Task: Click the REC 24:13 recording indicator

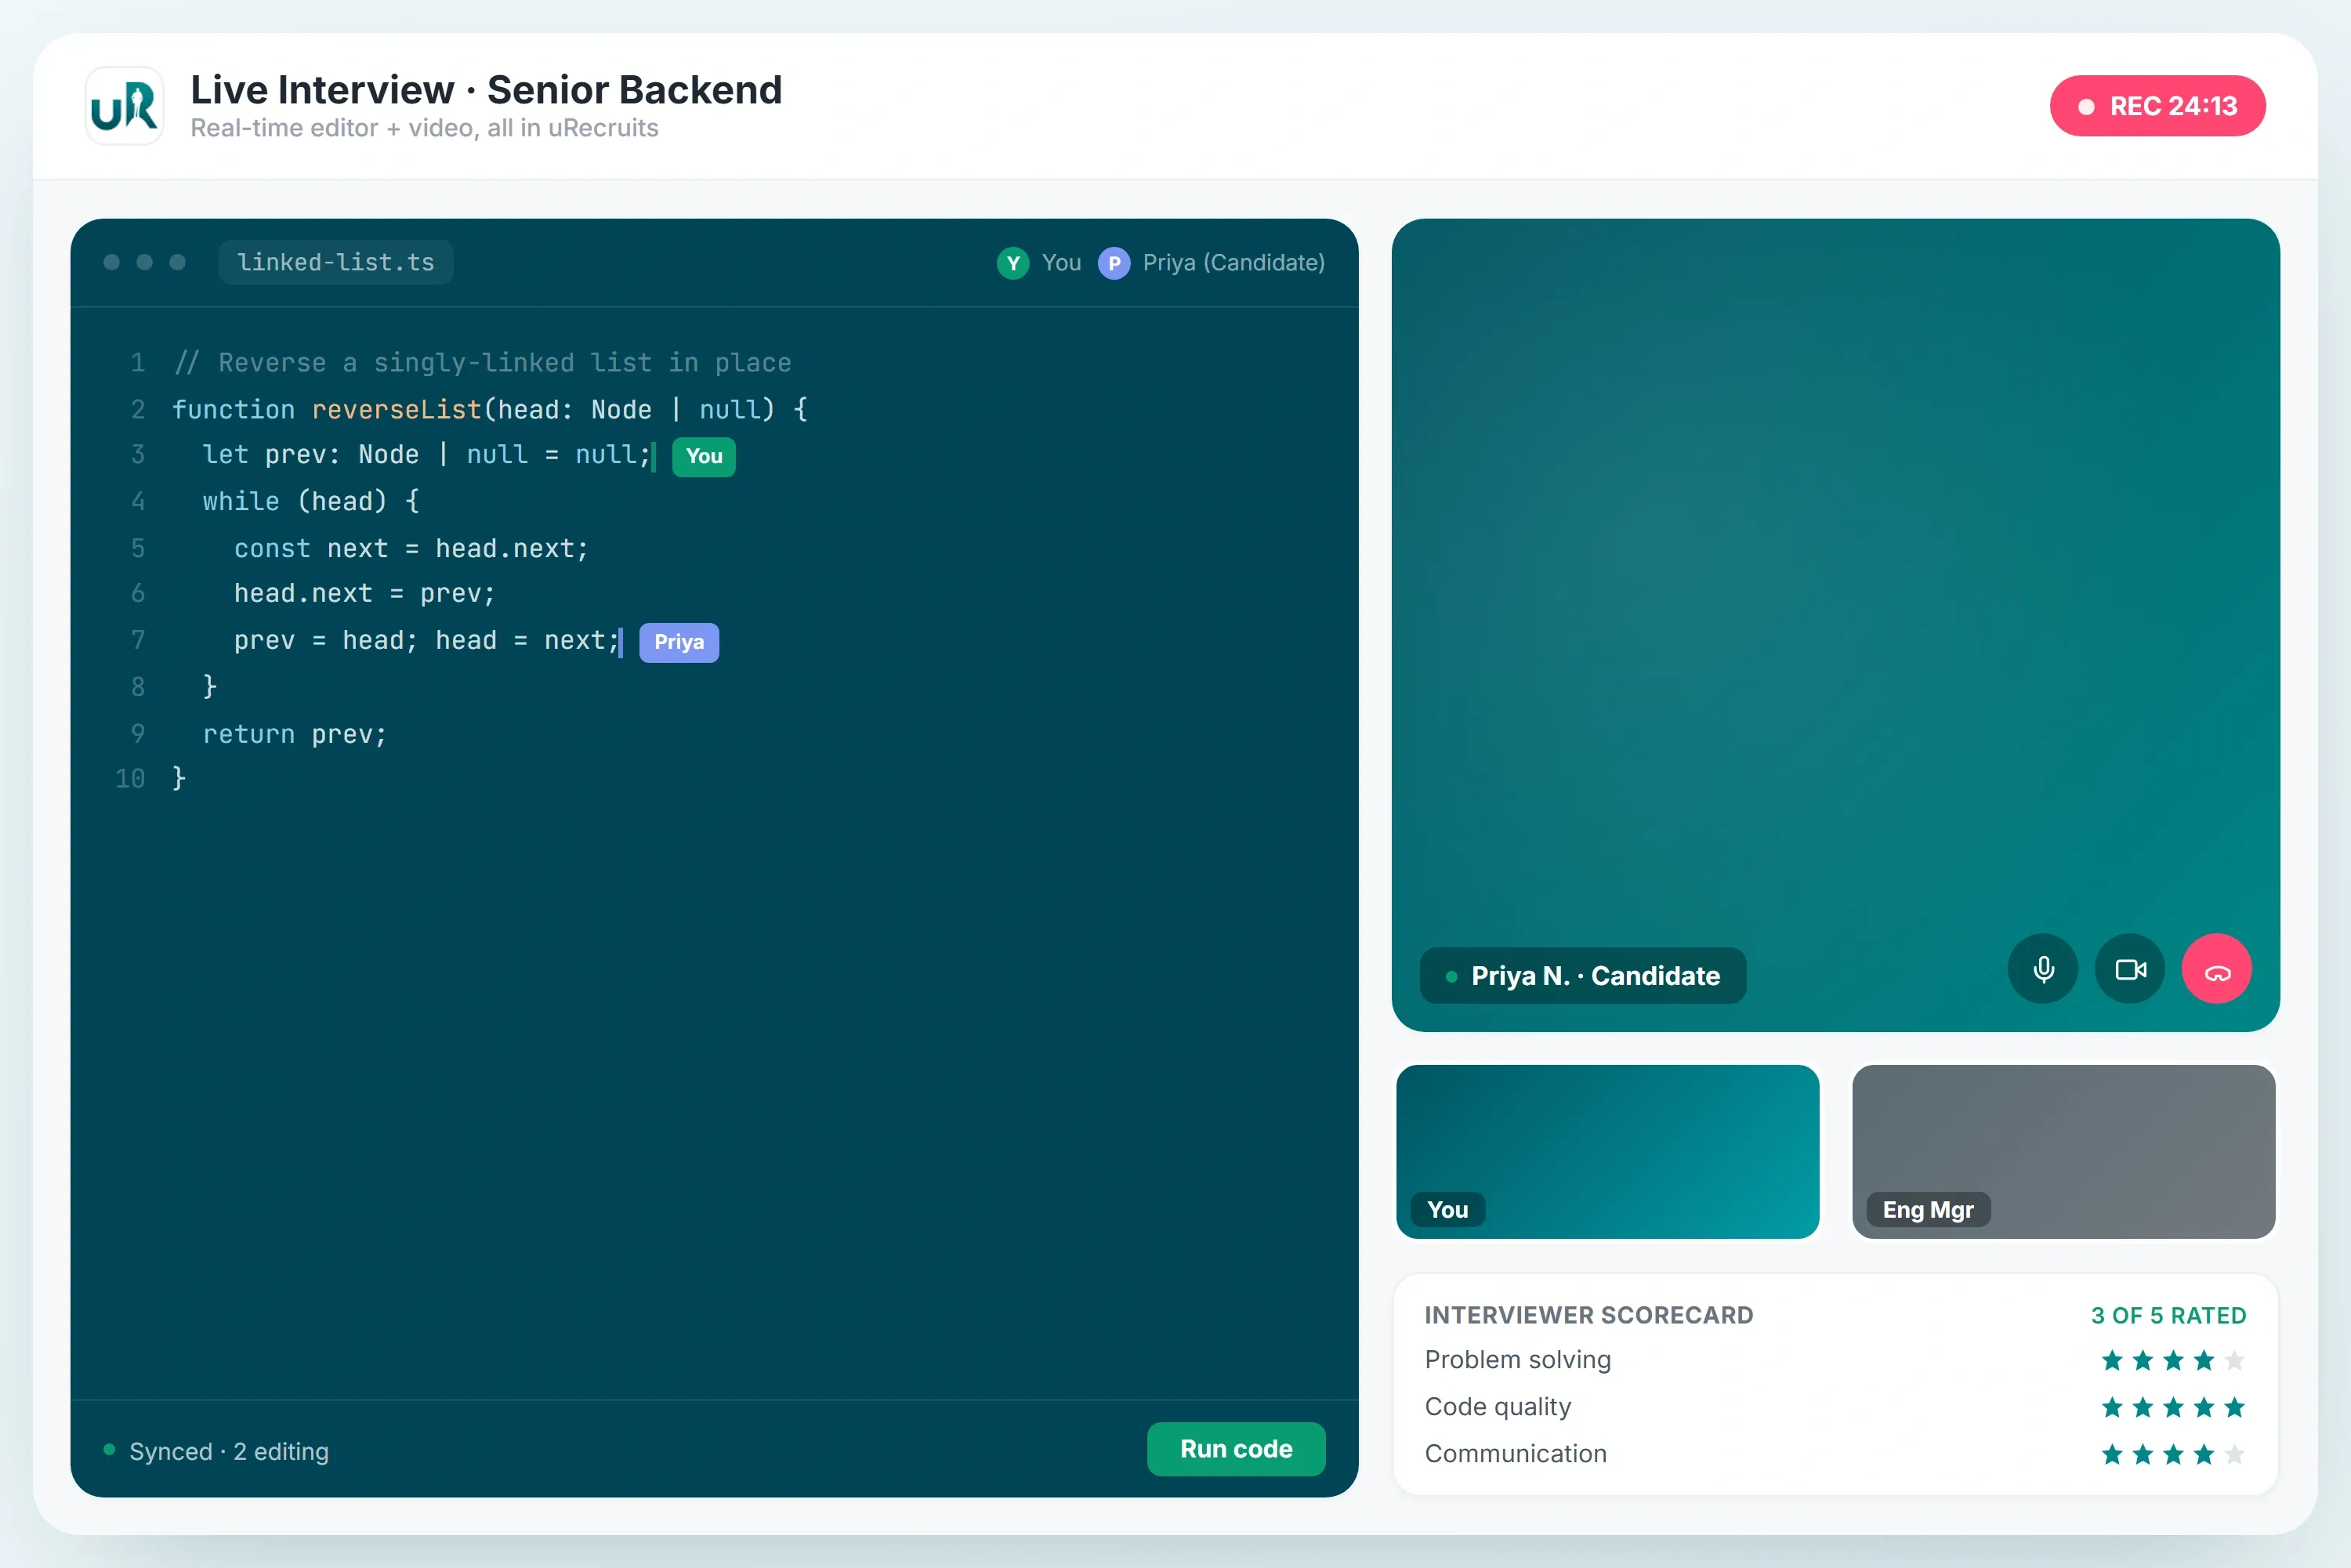Action: coord(2157,106)
